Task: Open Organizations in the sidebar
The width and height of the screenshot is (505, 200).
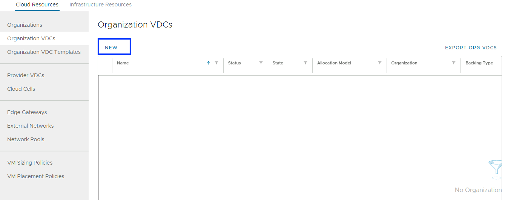Action: [x=25, y=25]
